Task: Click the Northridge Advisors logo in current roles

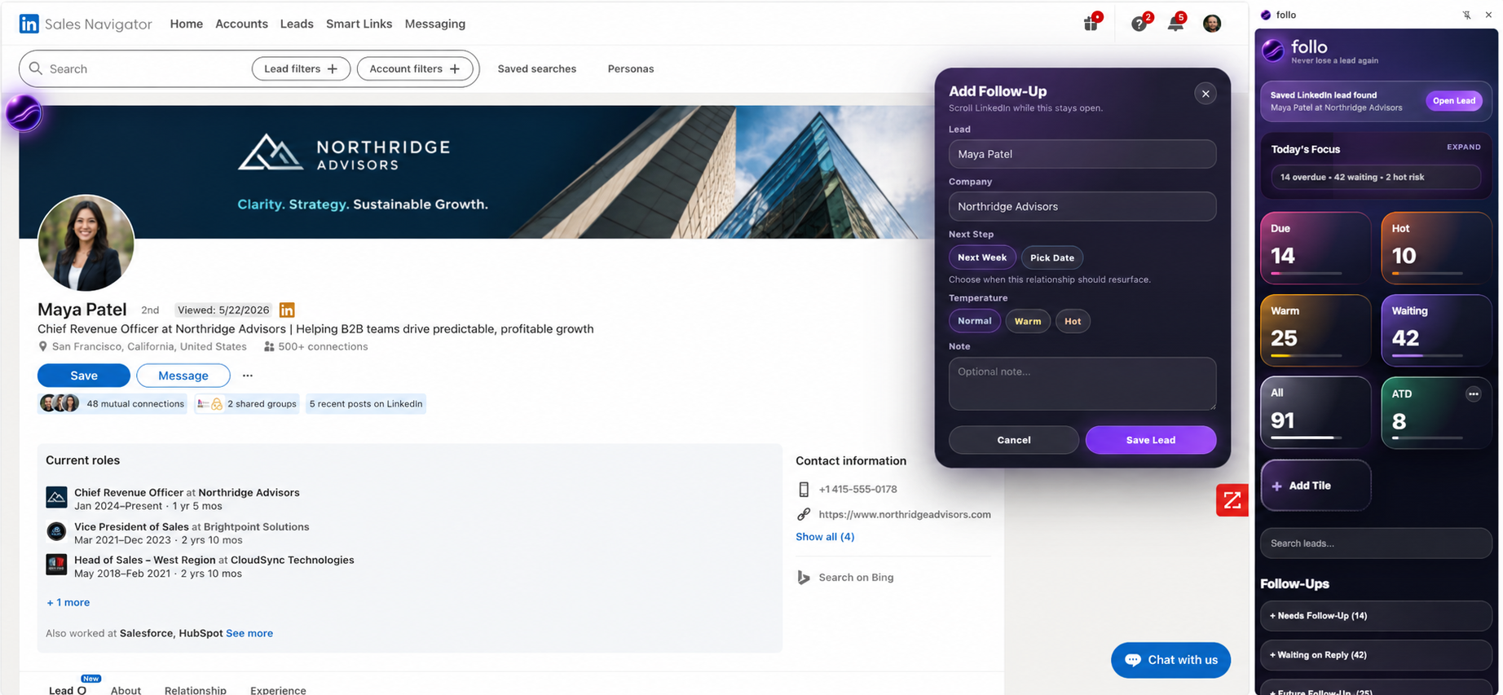Action: pyautogui.click(x=56, y=497)
